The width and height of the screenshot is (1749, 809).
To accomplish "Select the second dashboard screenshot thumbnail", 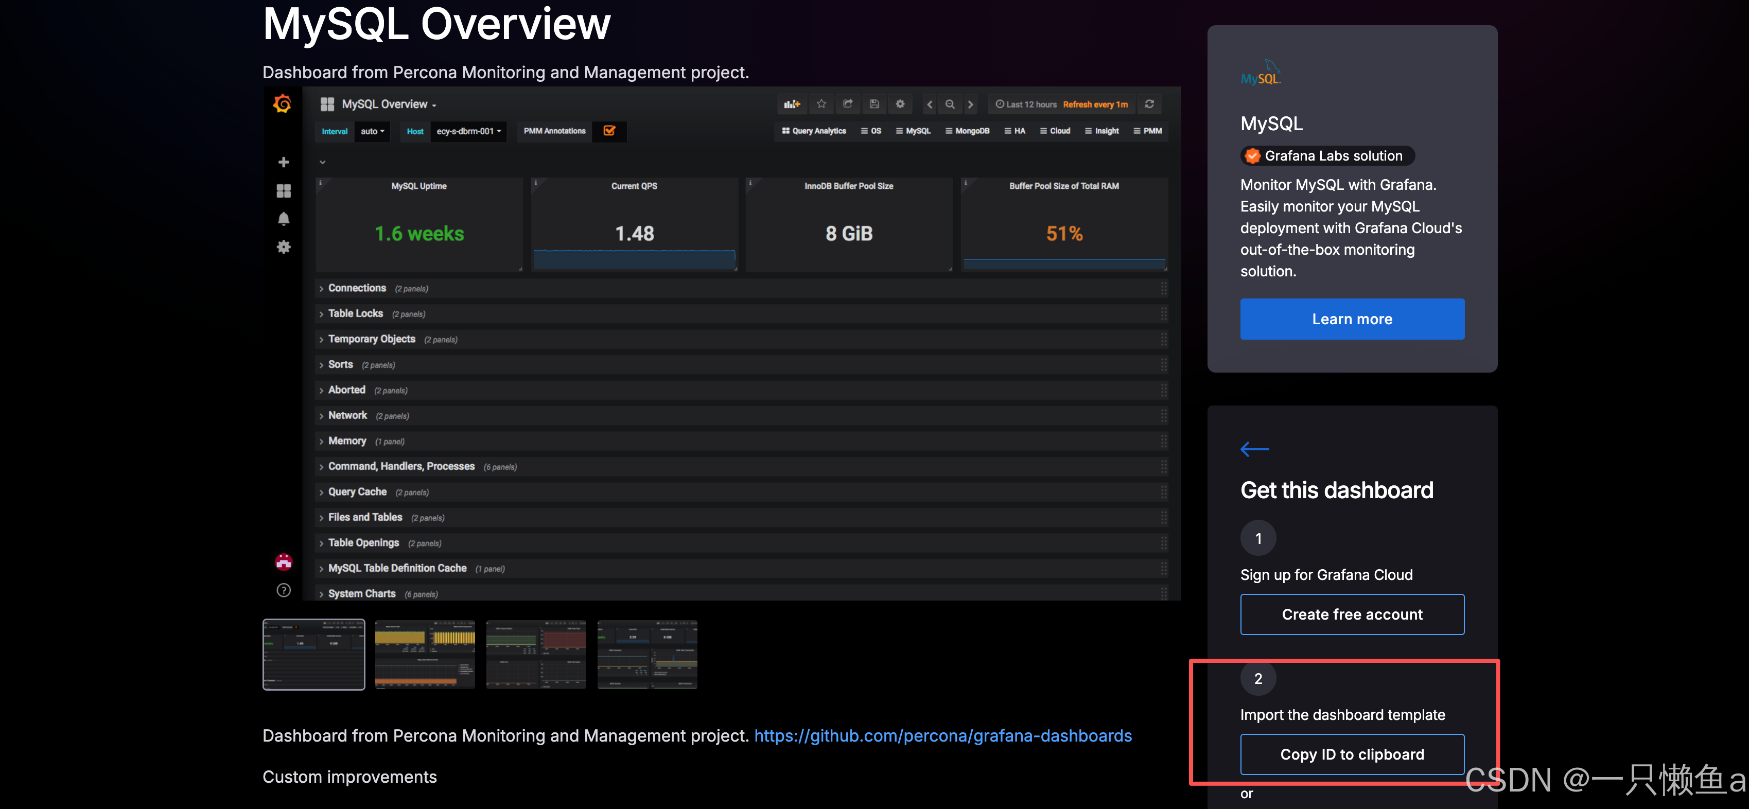I will tap(425, 654).
